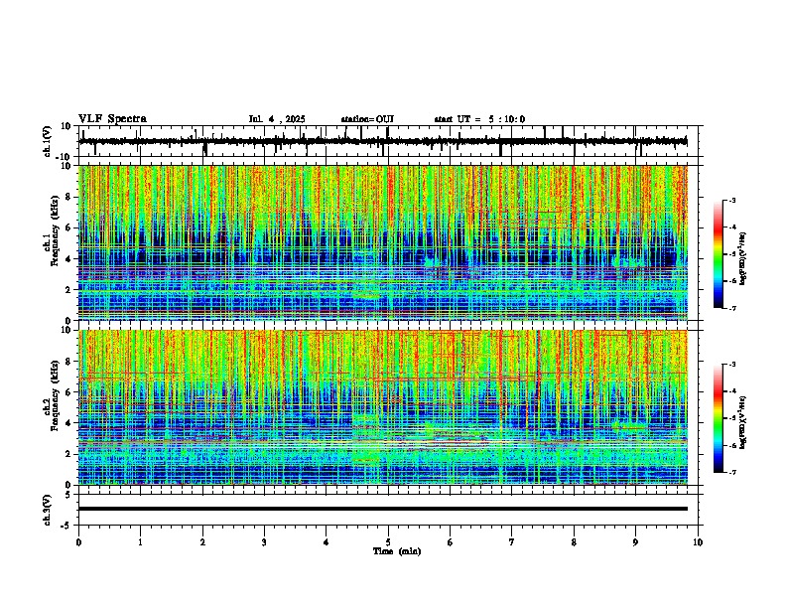Viewport: 786px width, 608px height.
Task: Click the "ch.1(V)" axis label
Action: [48, 141]
